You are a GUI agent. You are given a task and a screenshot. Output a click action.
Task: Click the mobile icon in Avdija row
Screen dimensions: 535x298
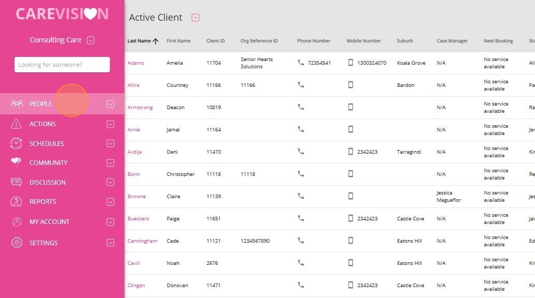pos(350,151)
